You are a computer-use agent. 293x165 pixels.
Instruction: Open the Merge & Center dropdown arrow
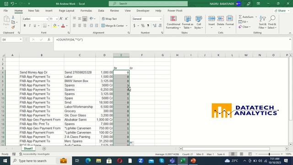coord(126,26)
